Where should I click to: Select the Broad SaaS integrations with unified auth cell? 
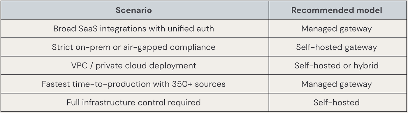coord(134,28)
